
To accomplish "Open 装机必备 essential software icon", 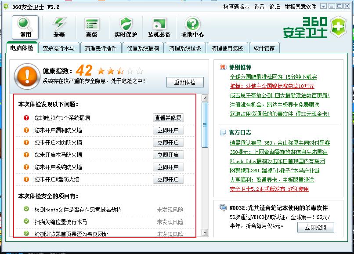I will click(159, 27).
